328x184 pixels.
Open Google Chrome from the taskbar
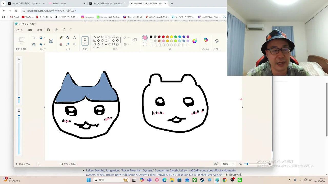[x=224, y=180]
